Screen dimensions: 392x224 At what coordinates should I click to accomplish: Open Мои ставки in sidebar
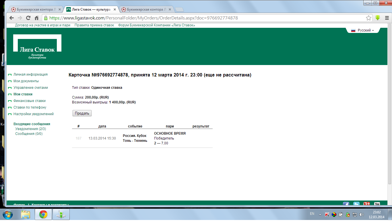click(x=23, y=94)
